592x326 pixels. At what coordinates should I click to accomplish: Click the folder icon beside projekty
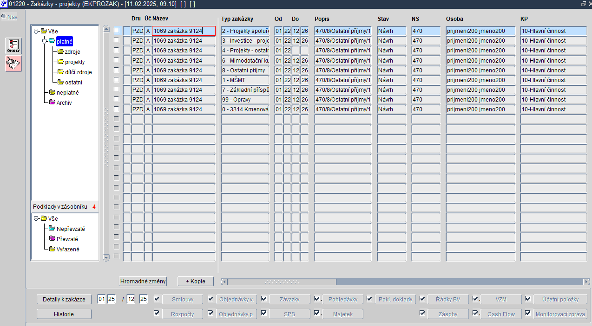tap(60, 62)
